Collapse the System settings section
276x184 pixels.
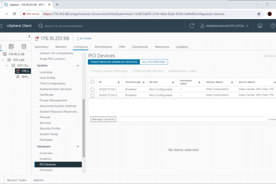78,66
